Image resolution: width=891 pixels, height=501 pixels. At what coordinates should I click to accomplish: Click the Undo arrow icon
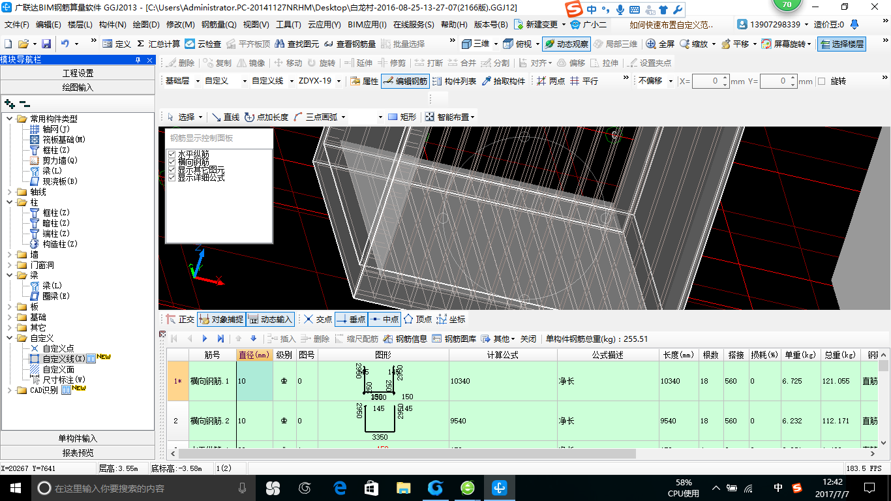[65, 44]
